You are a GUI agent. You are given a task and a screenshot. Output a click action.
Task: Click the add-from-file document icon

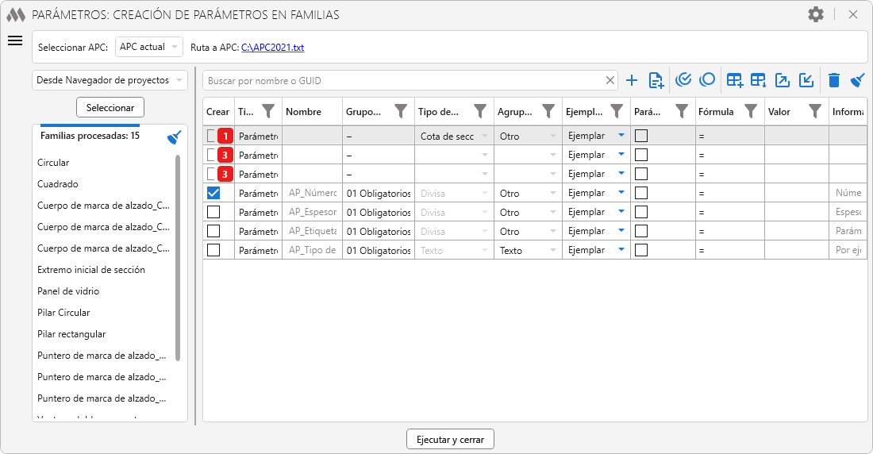click(x=656, y=80)
